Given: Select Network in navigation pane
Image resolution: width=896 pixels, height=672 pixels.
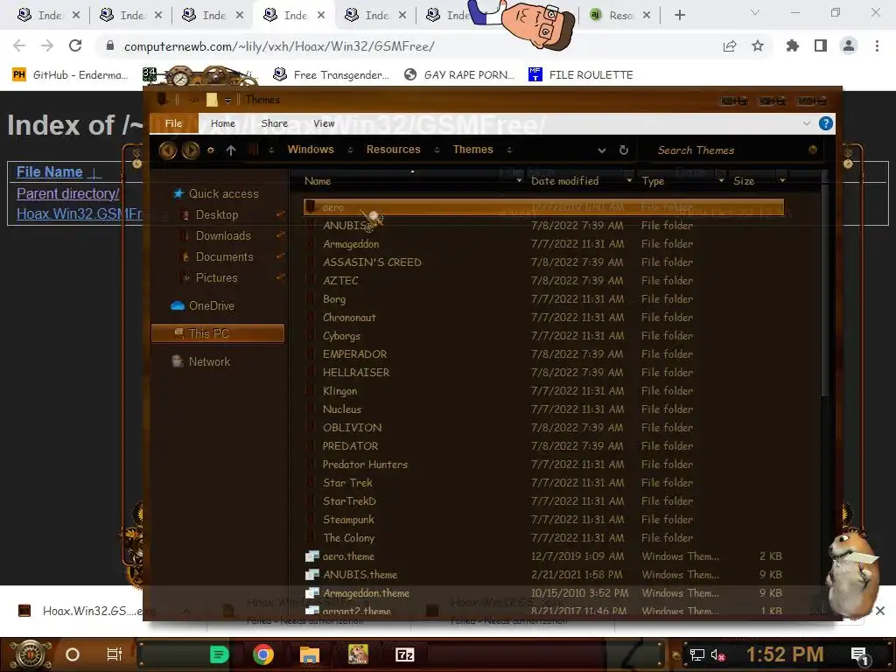Looking at the screenshot, I should (x=201, y=361).
